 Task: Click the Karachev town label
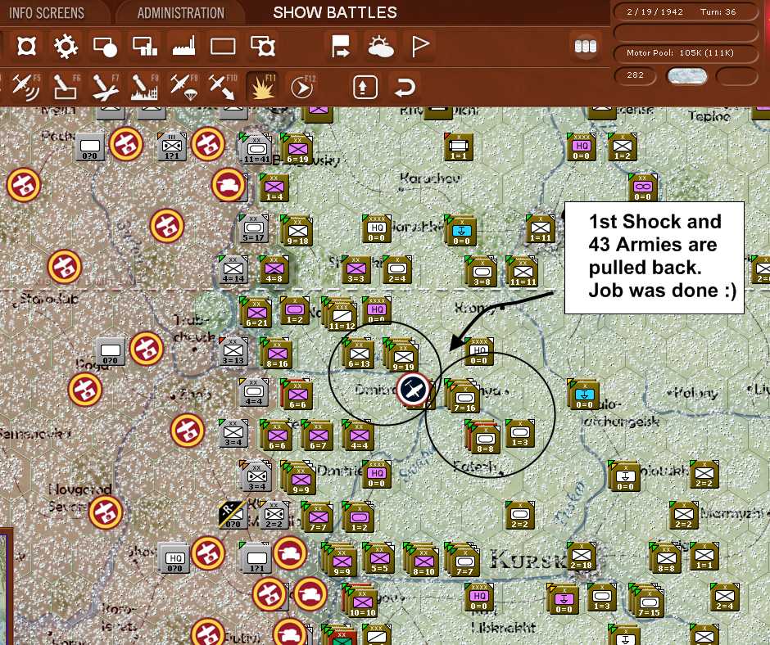430,178
